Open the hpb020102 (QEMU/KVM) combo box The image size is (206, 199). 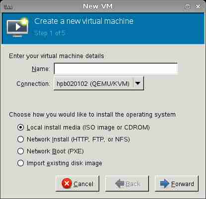[x=99, y=83]
